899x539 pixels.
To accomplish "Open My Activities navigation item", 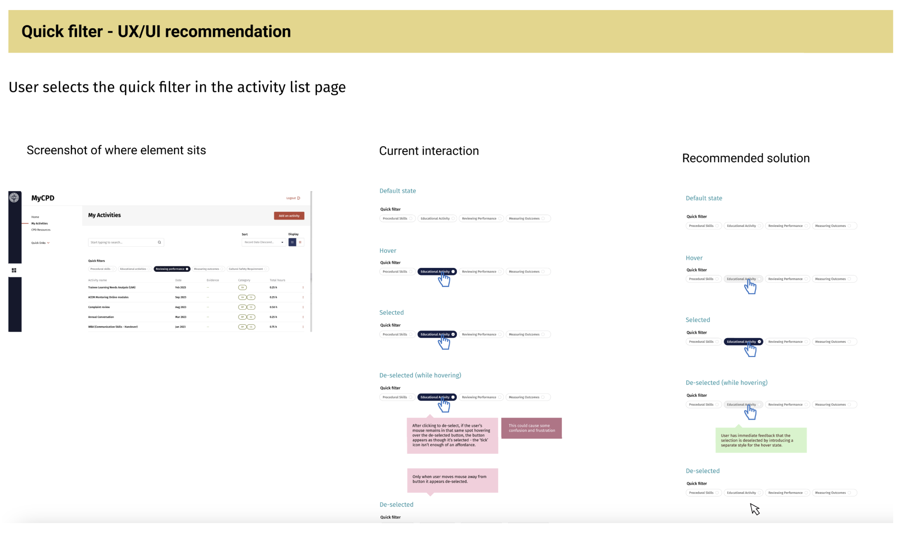I will click(x=40, y=224).
